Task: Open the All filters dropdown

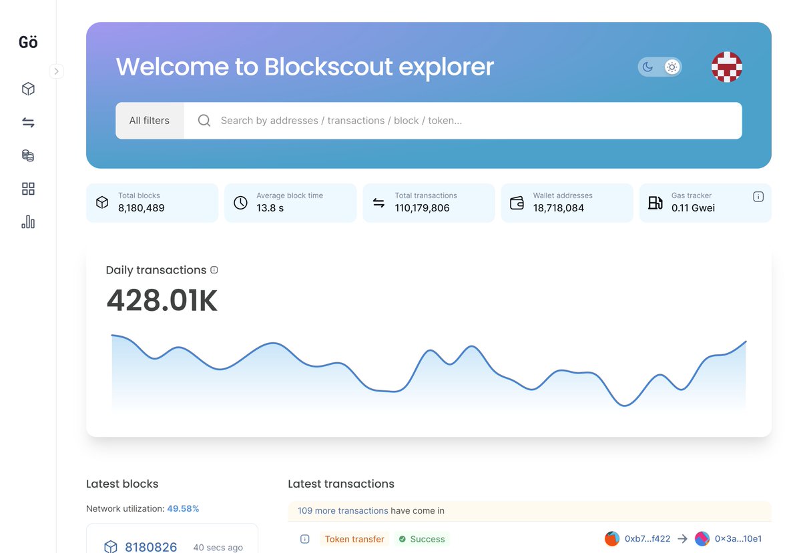Action: tap(150, 120)
